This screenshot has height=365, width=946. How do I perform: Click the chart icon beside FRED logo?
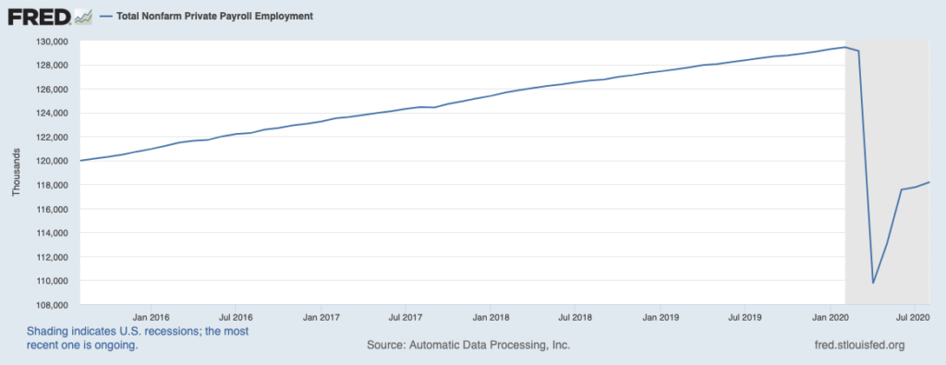[82, 17]
